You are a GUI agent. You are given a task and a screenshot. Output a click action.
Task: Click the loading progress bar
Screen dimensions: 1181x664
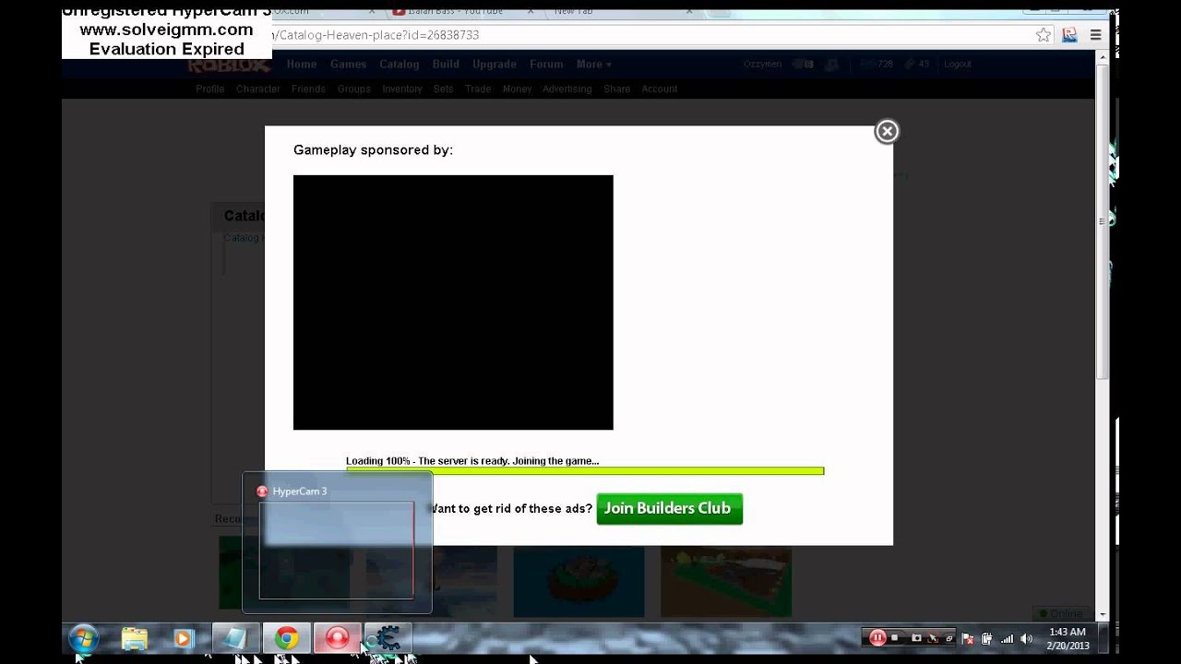click(x=585, y=471)
